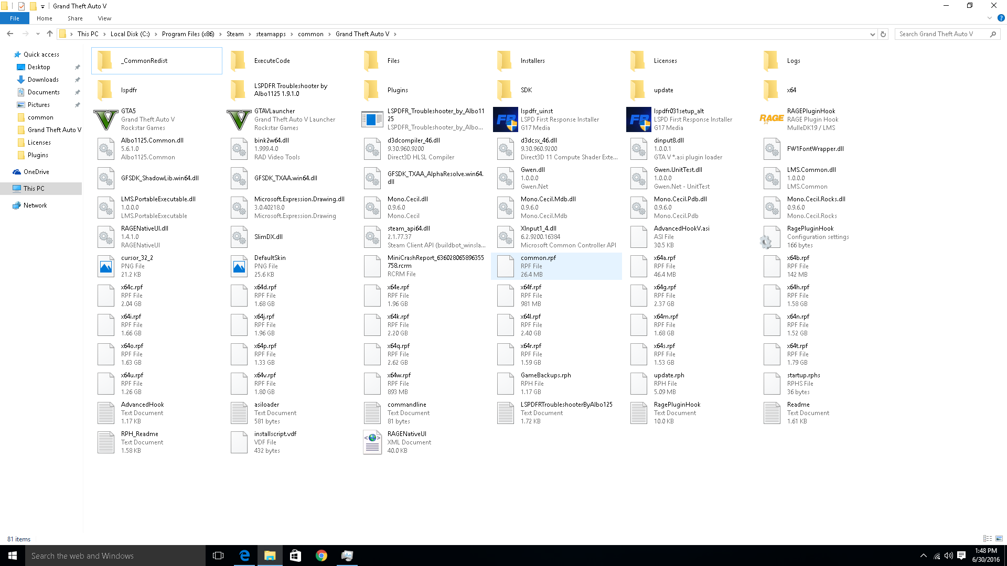
Task: Open the View ribbon tab
Action: (x=104, y=18)
